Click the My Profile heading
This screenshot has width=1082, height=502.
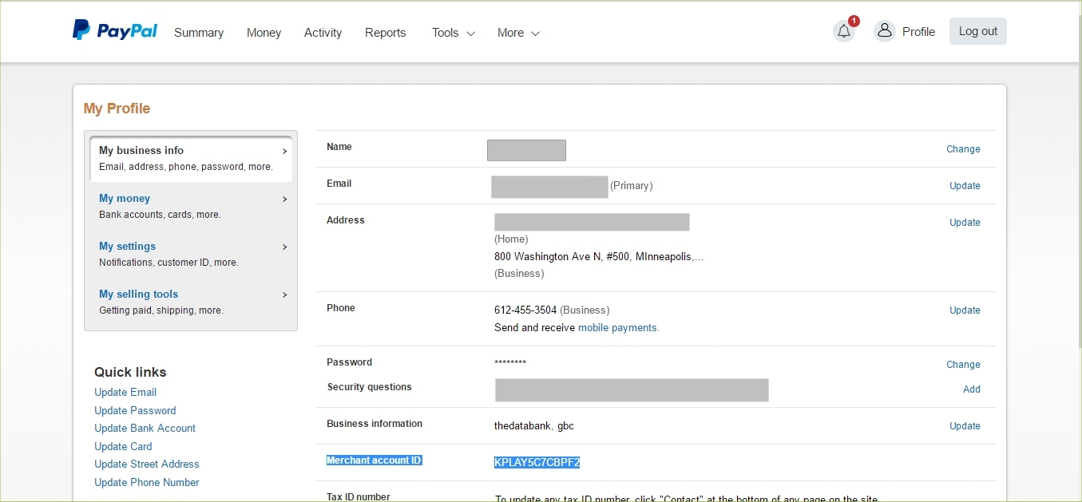(x=117, y=109)
